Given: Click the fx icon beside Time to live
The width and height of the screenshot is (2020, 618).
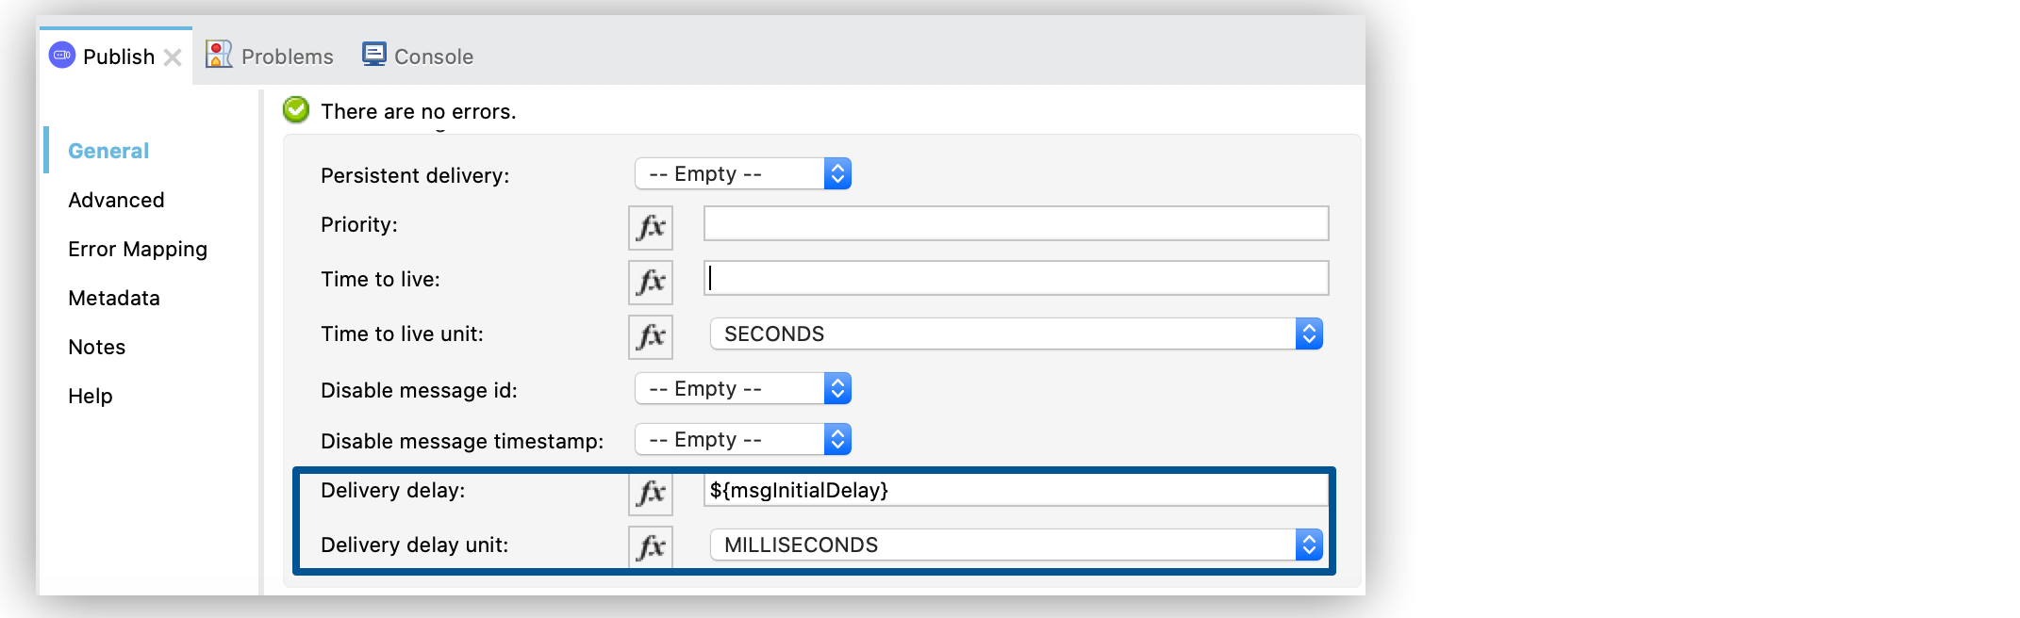Looking at the screenshot, I should tap(650, 282).
